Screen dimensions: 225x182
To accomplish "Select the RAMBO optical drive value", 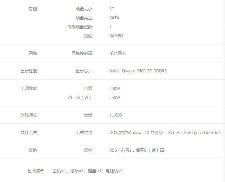I will click(116, 36).
